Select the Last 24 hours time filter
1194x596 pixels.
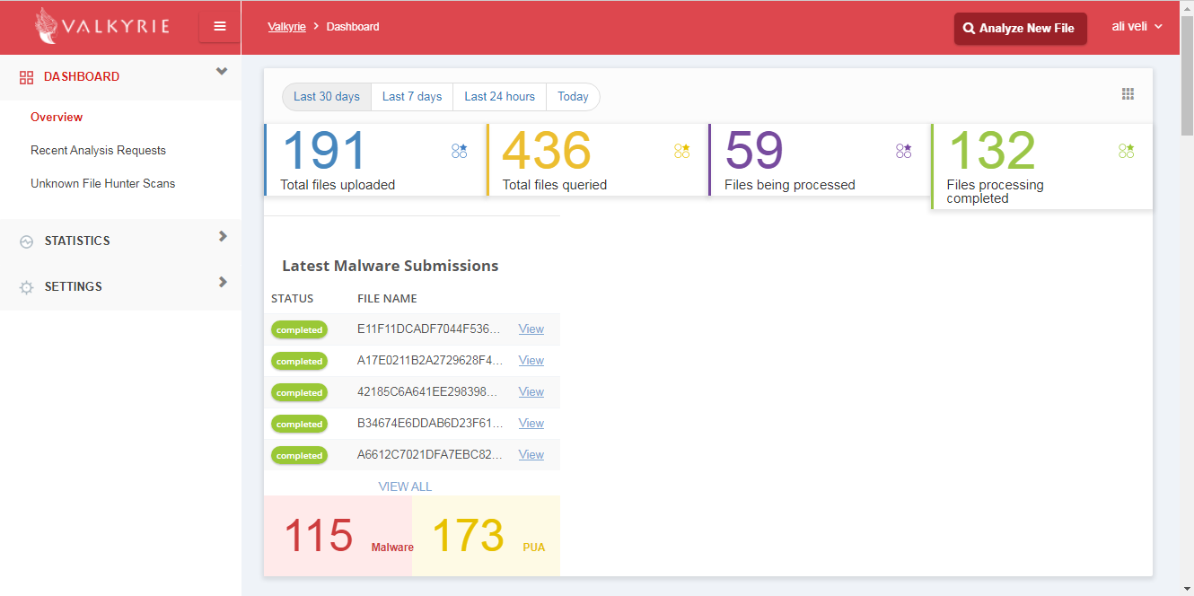(x=499, y=97)
